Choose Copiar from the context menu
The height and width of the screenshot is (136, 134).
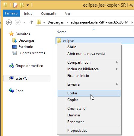click(89, 100)
